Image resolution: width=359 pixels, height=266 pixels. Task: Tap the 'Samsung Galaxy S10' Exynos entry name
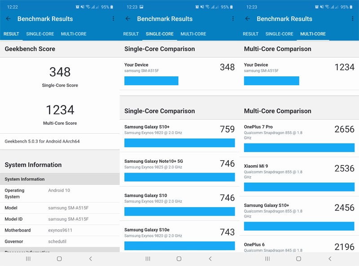(x=145, y=196)
